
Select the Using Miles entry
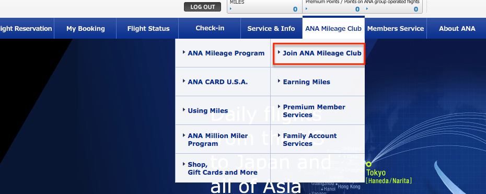207,111
